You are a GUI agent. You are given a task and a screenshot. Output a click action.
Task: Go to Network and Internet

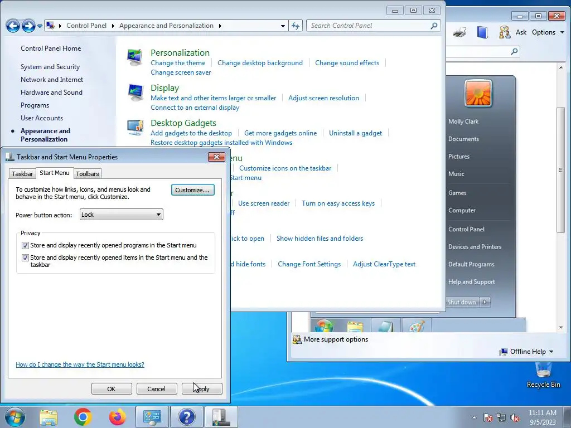coord(52,80)
